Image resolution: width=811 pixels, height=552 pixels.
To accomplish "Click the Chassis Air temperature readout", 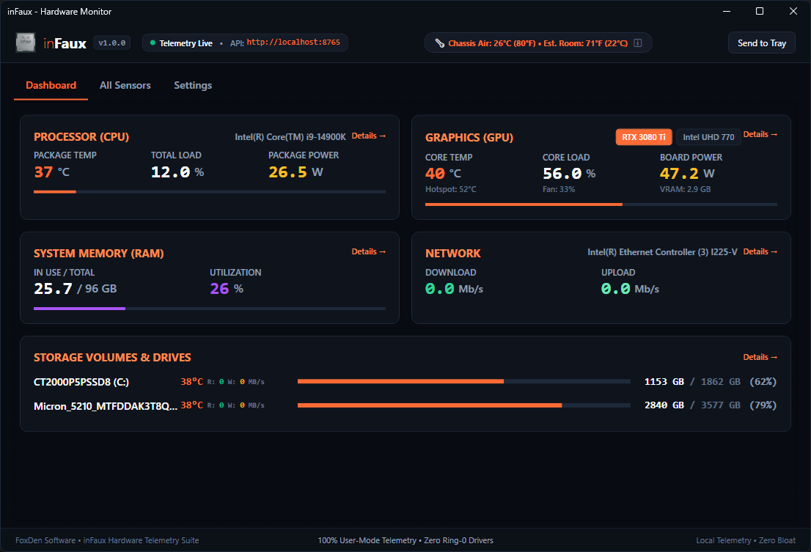I will [x=538, y=43].
